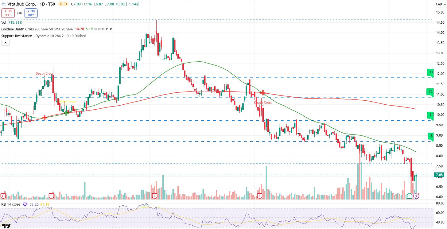Click the 0.00 spread value between Sell and Buy

coord(19,13)
